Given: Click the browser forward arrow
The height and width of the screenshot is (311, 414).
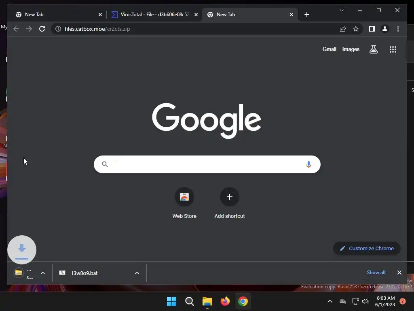Looking at the screenshot, I should pyautogui.click(x=29, y=29).
